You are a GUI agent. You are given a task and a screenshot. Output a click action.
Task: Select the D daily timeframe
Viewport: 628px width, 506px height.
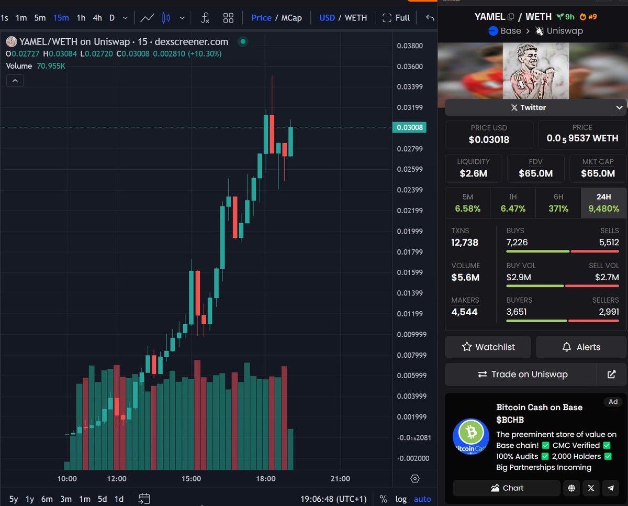tap(112, 18)
